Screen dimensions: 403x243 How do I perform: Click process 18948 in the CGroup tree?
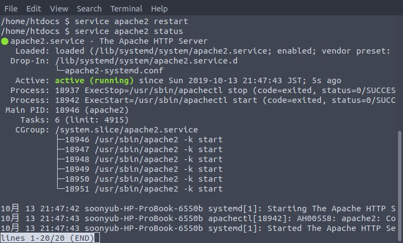coord(143,159)
